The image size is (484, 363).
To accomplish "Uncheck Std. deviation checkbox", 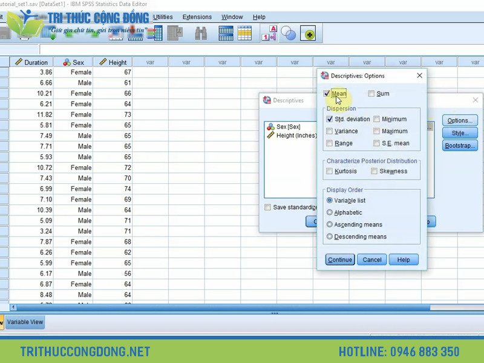I will (329, 119).
